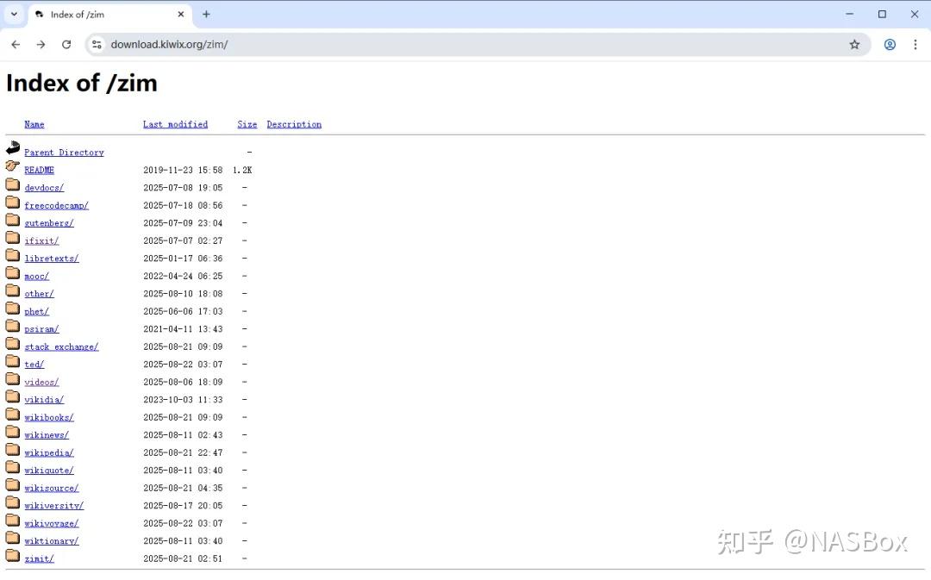Click the address bar URL field
Viewport: 931px width, 580px height.
coord(478,45)
